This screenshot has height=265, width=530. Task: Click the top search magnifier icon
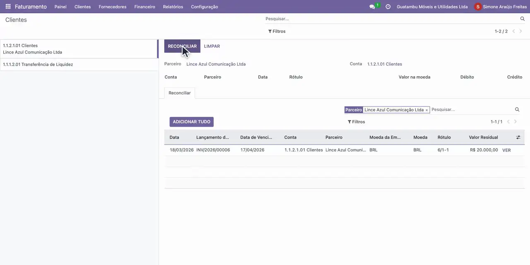point(523,19)
